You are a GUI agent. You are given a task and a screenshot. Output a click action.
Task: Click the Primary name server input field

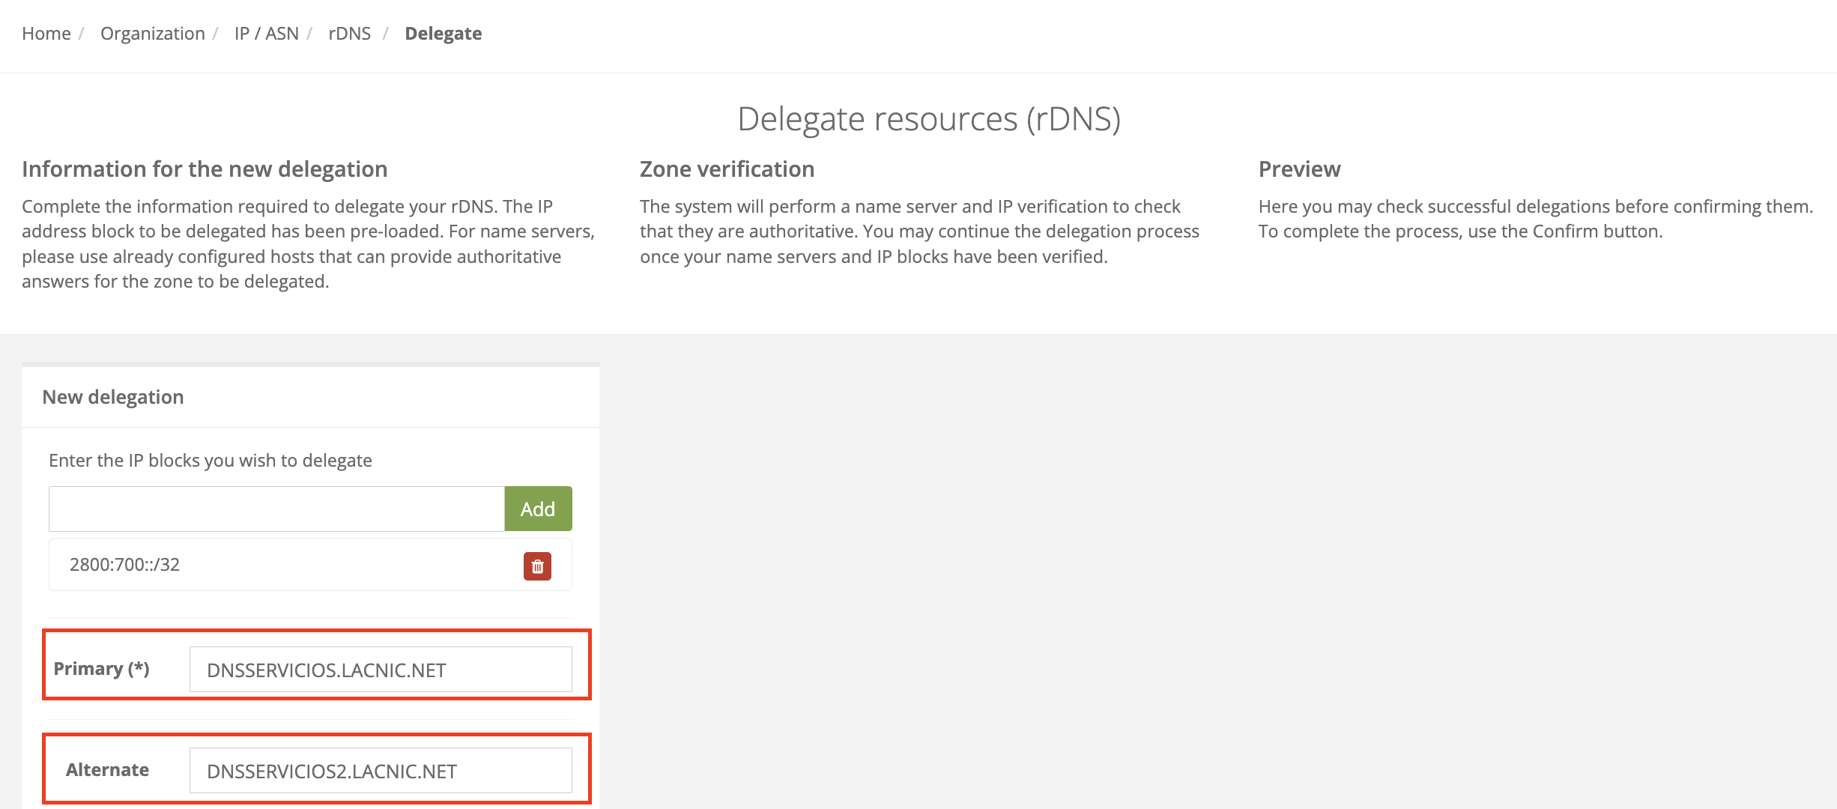coord(380,670)
